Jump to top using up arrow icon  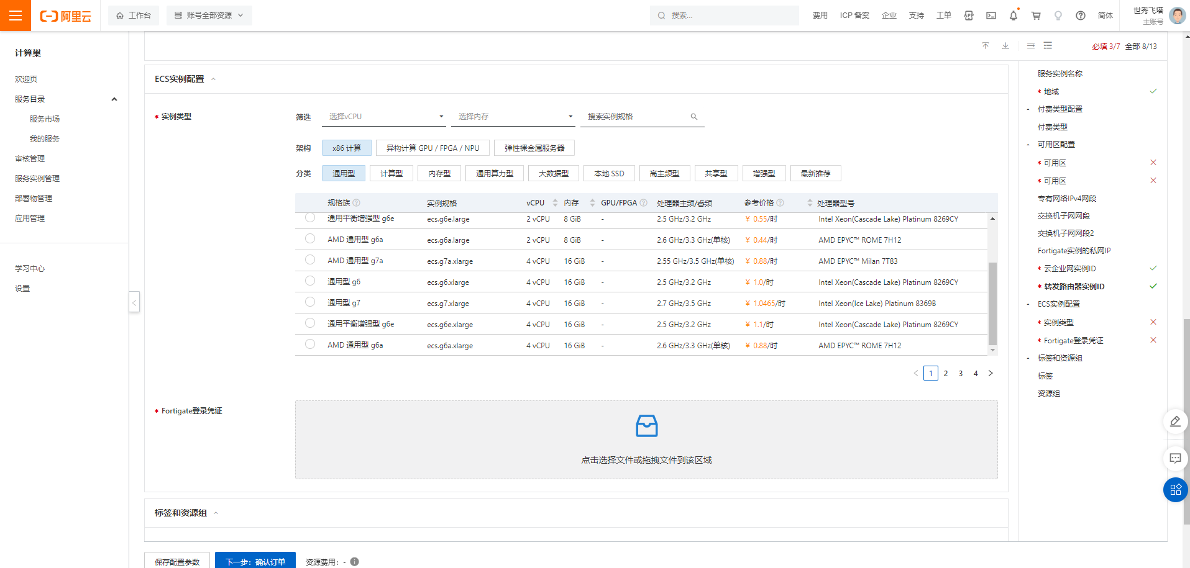pyautogui.click(x=986, y=46)
